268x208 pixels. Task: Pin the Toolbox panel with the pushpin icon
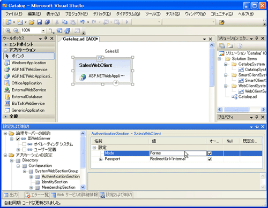pos(46,38)
